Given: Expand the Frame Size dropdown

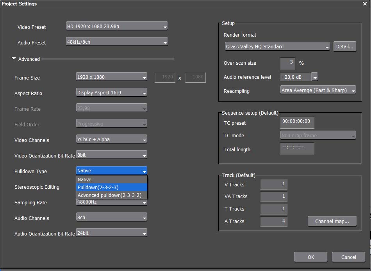Looking at the screenshot, I should click(x=111, y=77).
